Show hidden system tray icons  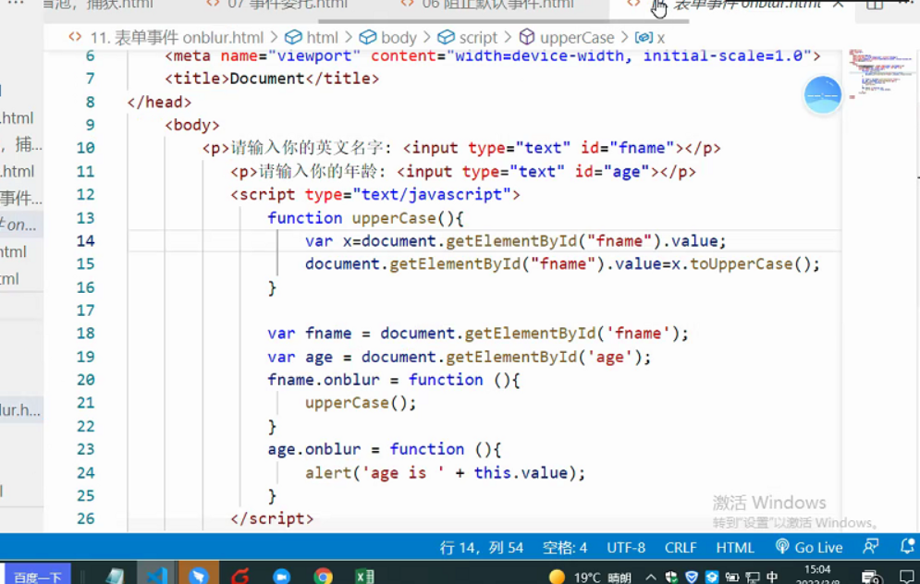(x=651, y=577)
